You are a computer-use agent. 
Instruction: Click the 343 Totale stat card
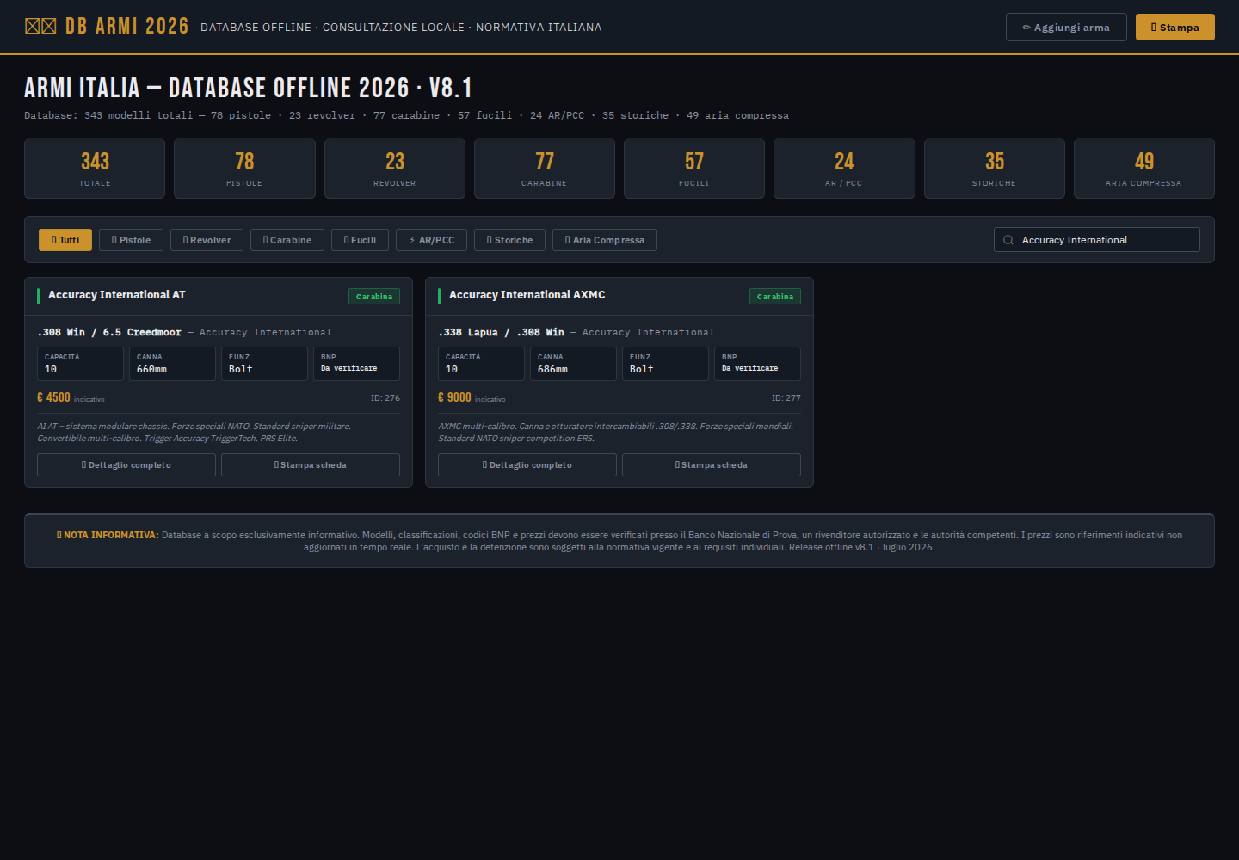[95, 169]
